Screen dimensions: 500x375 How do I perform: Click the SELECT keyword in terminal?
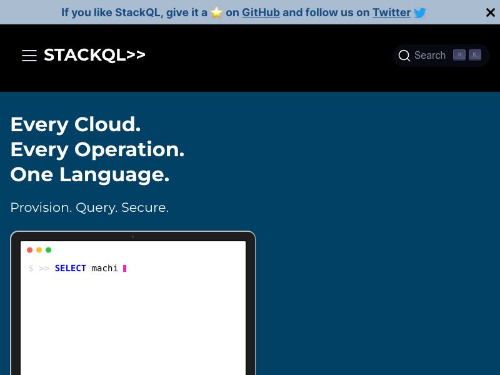click(x=71, y=268)
